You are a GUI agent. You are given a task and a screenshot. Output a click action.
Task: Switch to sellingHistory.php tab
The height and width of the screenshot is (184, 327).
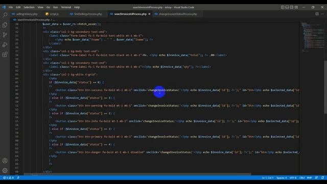point(27,14)
